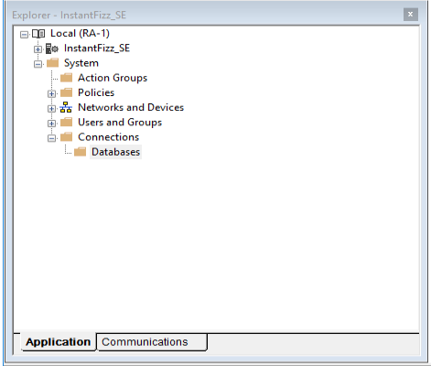Select the Users and Groups label
This screenshot has width=431, height=366.
[x=120, y=123]
